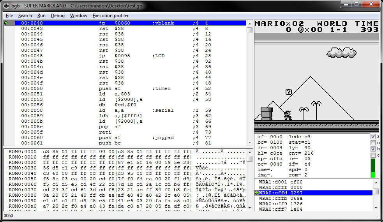
Task: Click the lcdc=c3 register value
Action: [300, 137]
